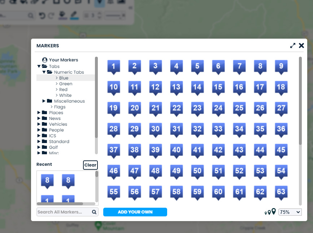
Task: Pick the blue marker numbered 25
Action: click(239, 109)
